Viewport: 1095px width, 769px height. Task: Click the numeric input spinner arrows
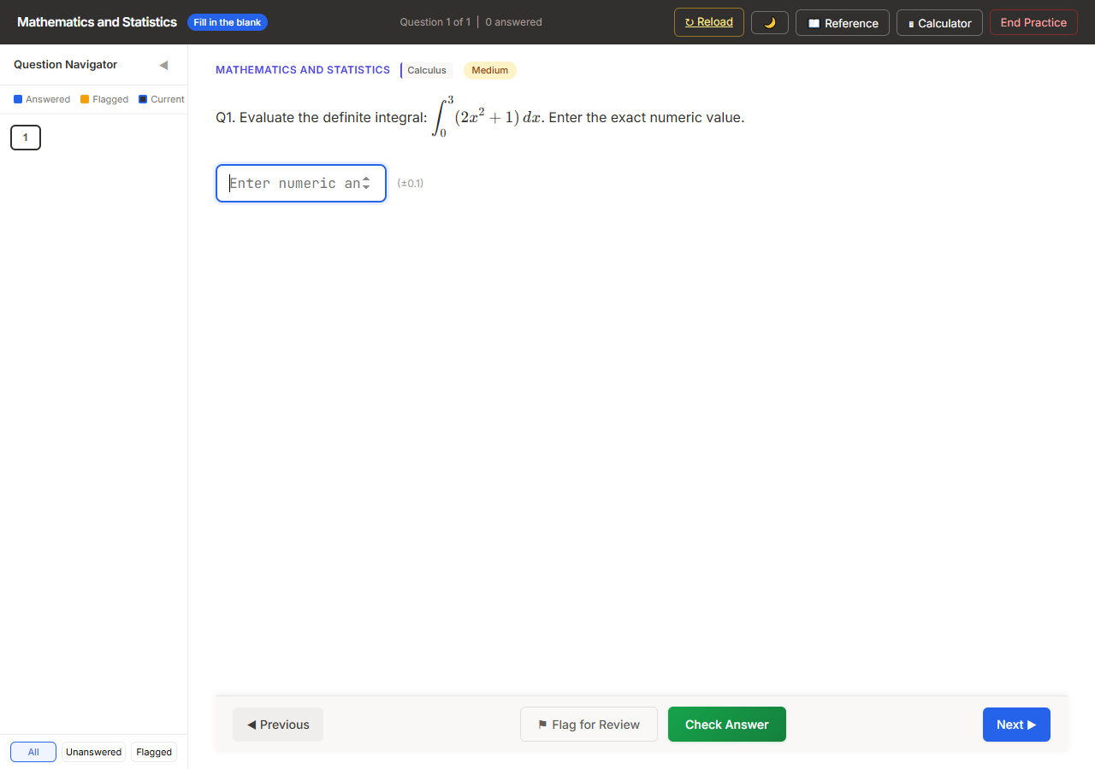pyautogui.click(x=366, y=183)
